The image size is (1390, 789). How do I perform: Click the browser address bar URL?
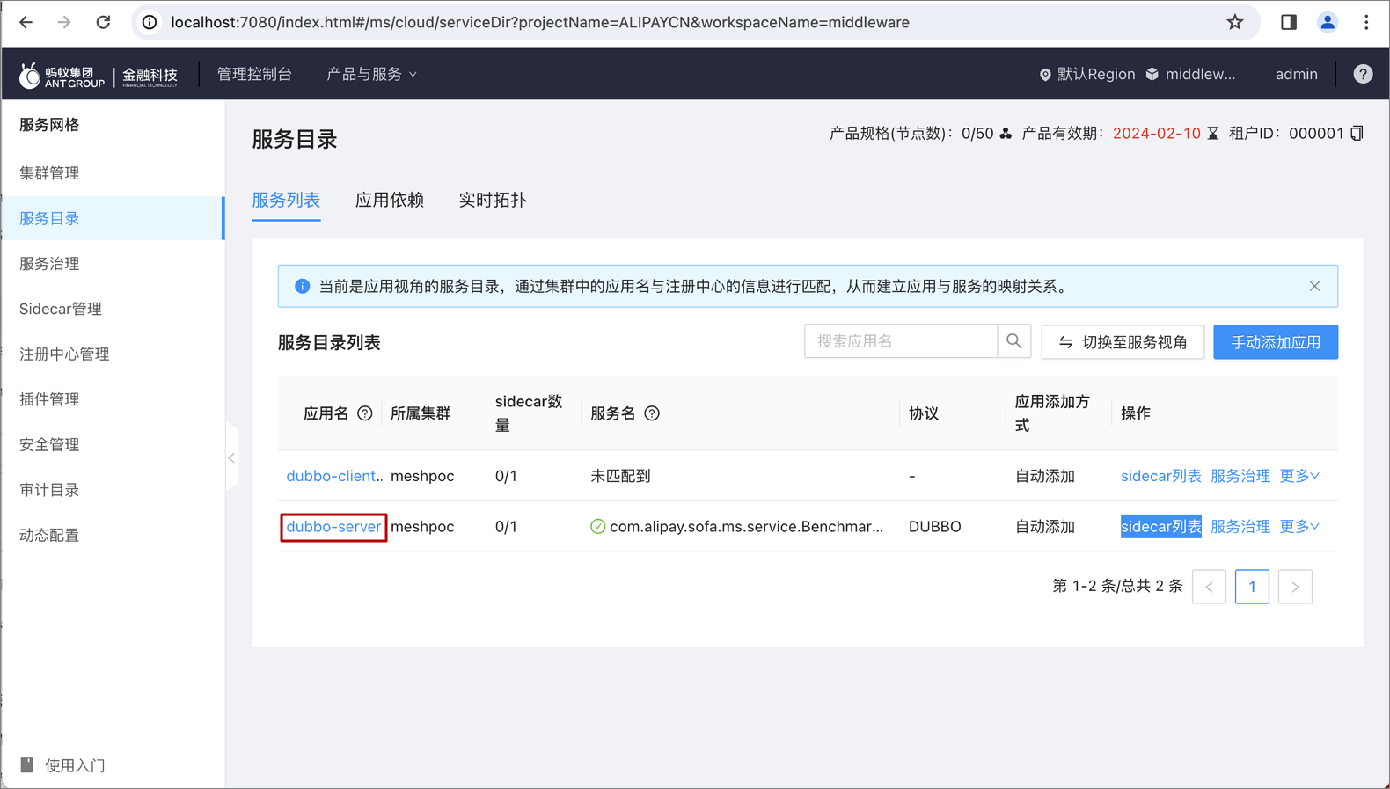pos(540,22)
